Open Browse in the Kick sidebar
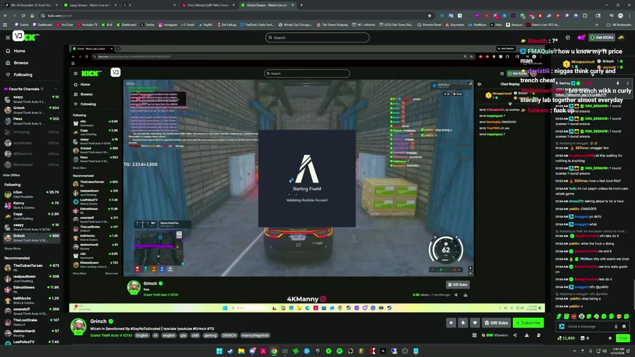Image resolution: width=635 pixels, height=357 pixels. [x=21, y=63]
